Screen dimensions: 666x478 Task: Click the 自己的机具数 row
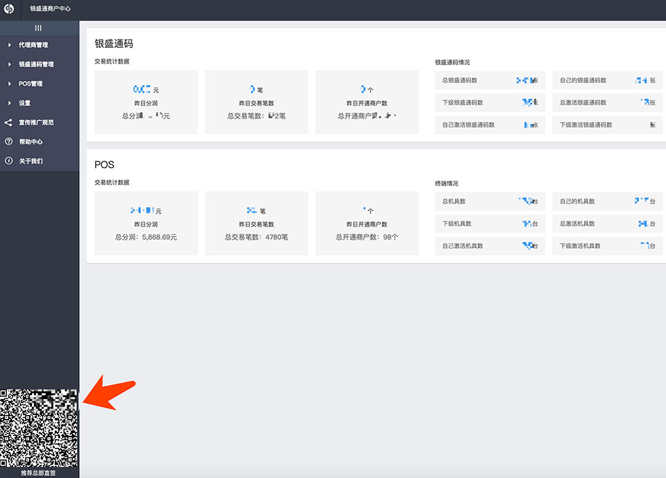608,202
